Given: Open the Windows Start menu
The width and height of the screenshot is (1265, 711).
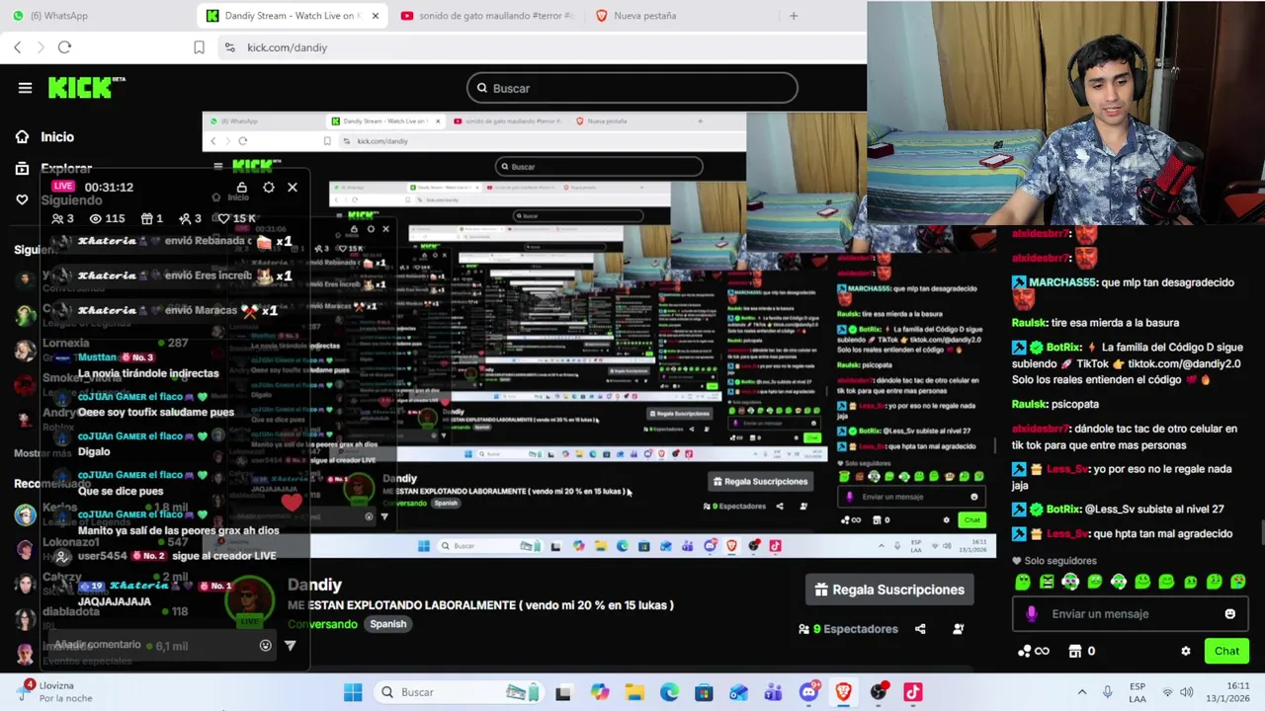Looking at the screenshot, I should (x=353, y=692).
